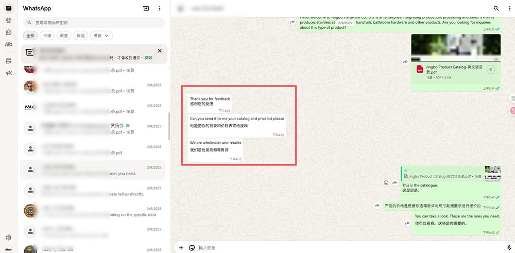Open the settings gear in sidebar
The height and width of the screenshot is (253, 515).
tap(9, 238)
